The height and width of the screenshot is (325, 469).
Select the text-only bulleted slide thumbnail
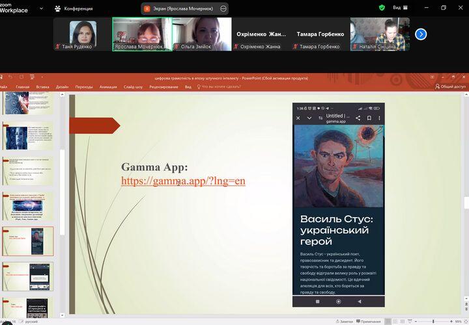tap(28, 171)
